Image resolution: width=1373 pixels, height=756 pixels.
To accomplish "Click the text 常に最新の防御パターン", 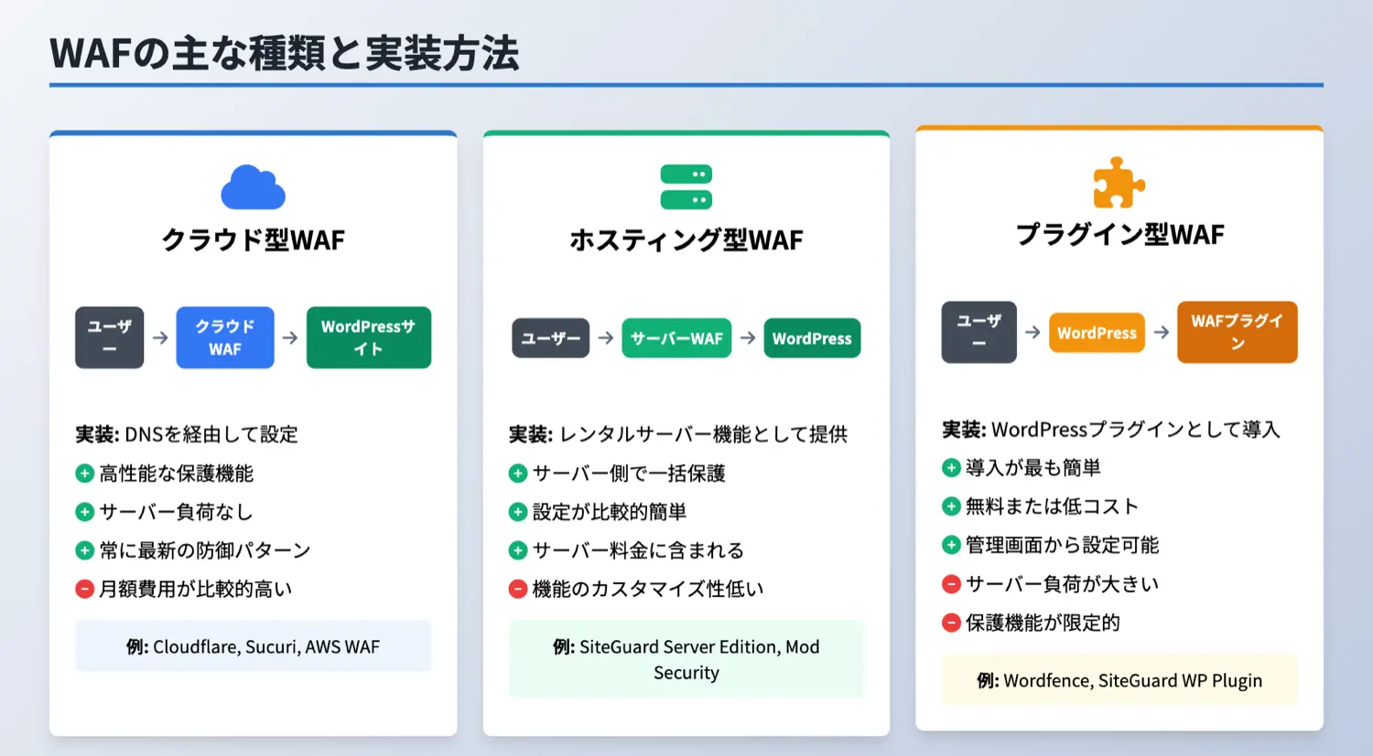I will 205,550.
